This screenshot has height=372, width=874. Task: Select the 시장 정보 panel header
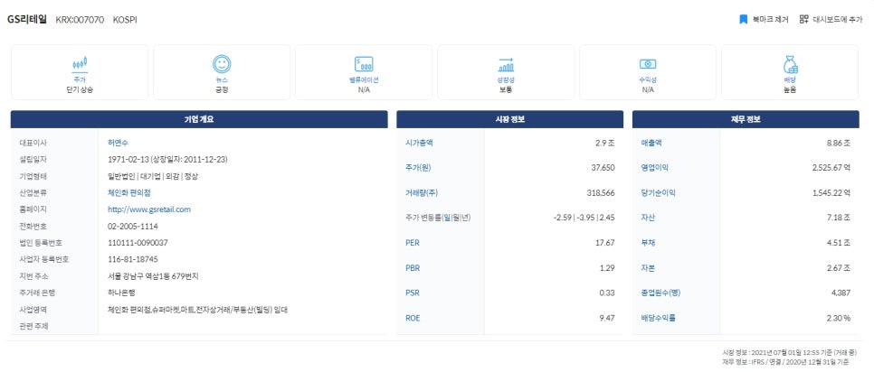pos(510,119)
